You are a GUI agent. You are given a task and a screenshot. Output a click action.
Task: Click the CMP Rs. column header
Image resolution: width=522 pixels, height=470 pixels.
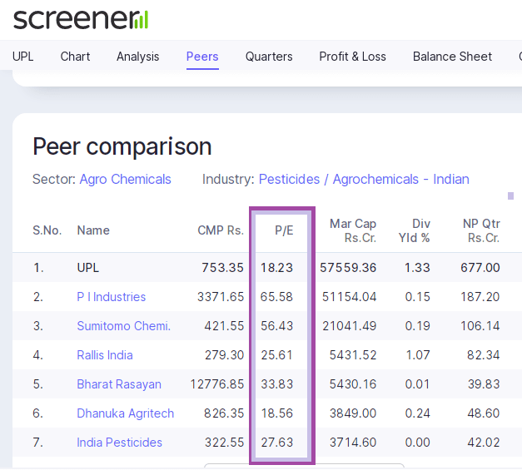221,230
